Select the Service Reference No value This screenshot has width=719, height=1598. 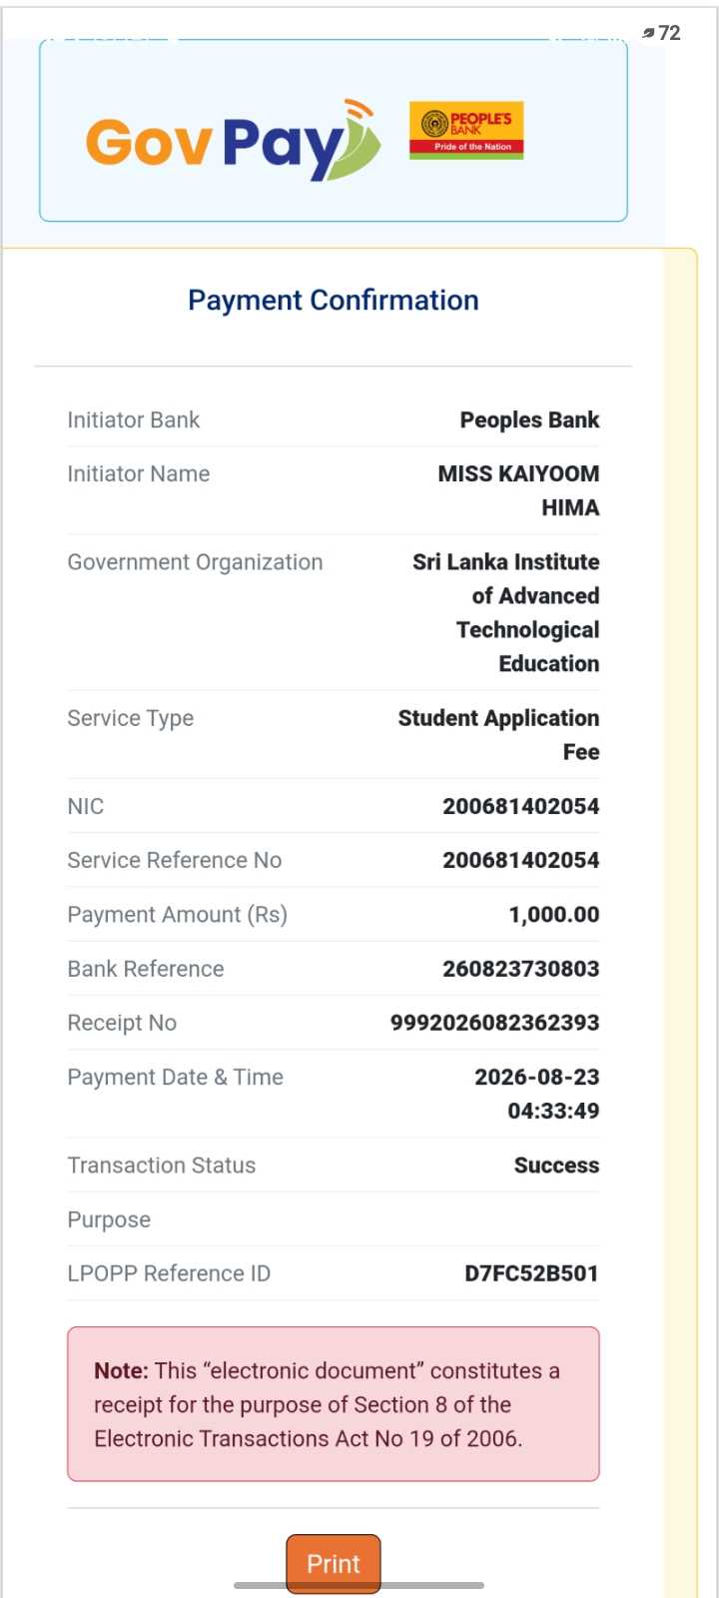coord(521,860)
